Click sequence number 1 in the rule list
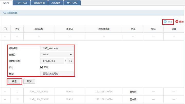This screenshot has width=185, height=104. [17, 91]
